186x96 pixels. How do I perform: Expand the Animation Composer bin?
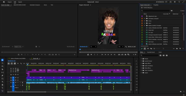144,19
